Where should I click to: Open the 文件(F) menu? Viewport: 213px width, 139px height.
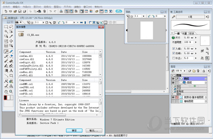(x=6, y=7)
